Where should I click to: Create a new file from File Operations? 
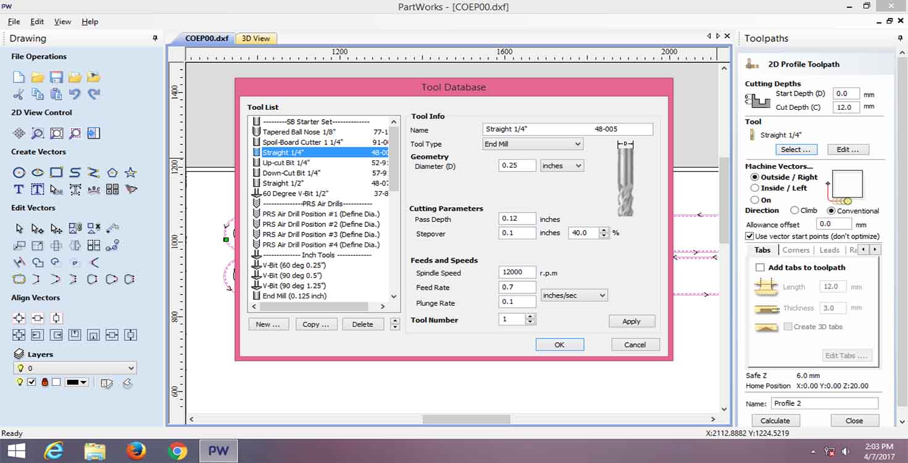coord(19,77)
